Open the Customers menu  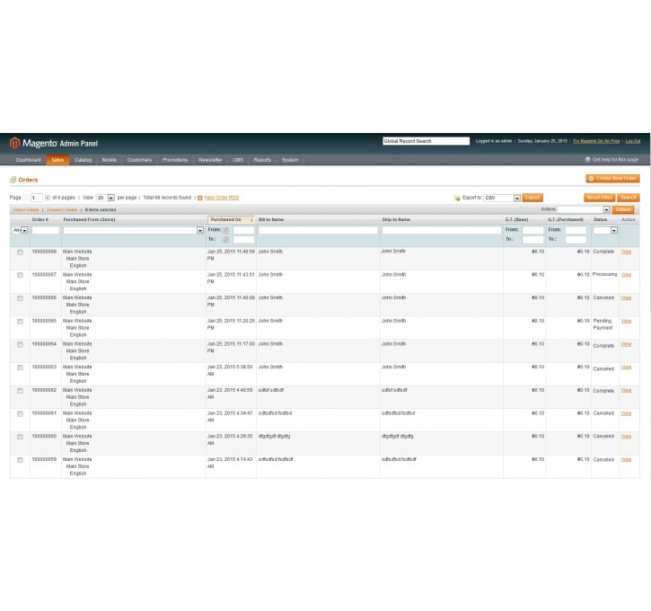click(x=139, y=160)
